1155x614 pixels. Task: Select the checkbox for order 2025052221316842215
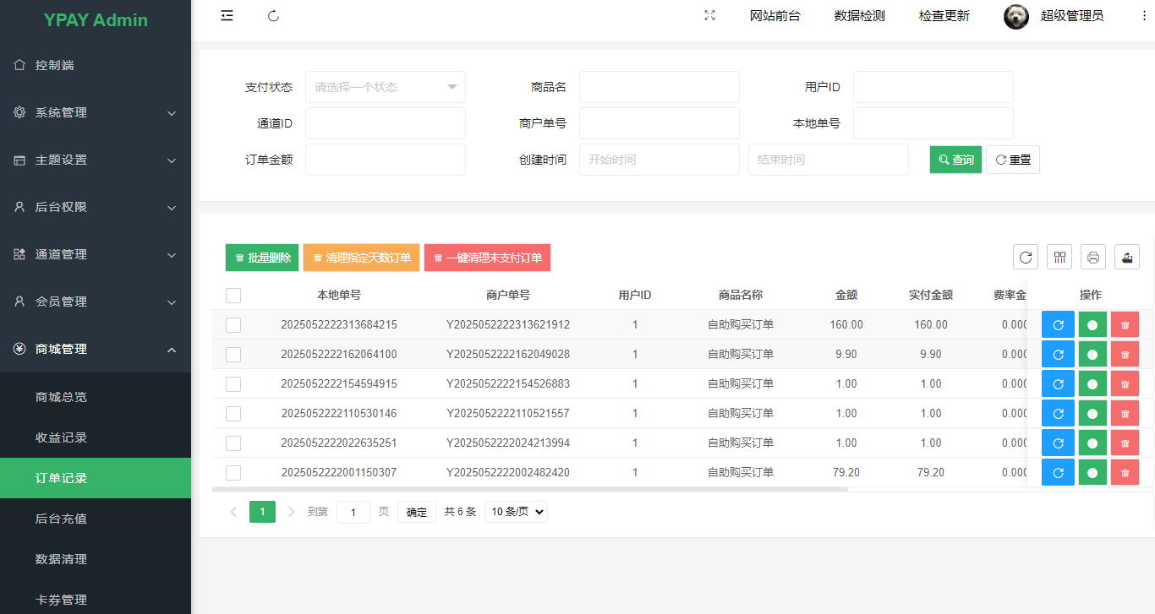click(233, 324)
